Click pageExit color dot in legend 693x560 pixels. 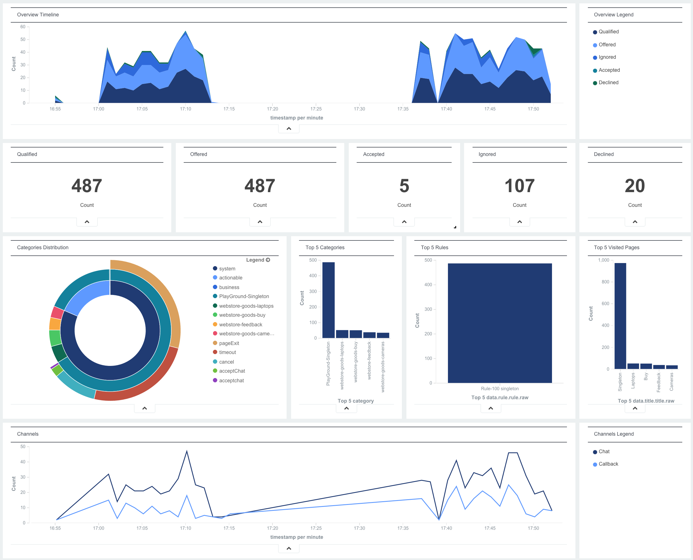(215, 343)
